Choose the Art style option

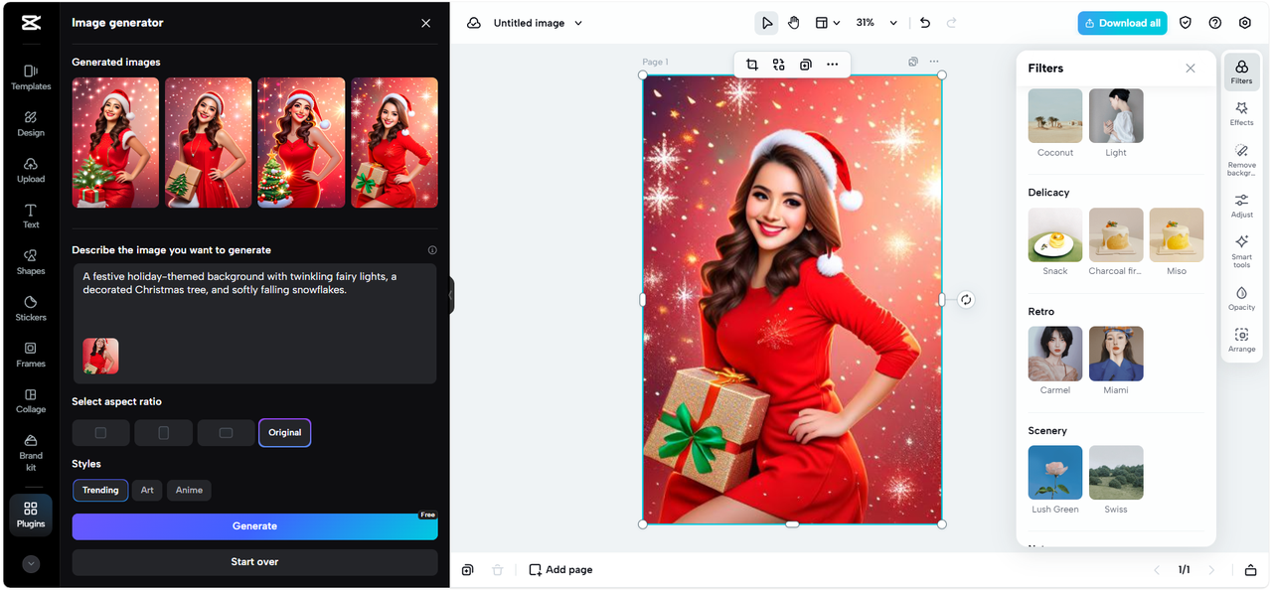[147, 491]
